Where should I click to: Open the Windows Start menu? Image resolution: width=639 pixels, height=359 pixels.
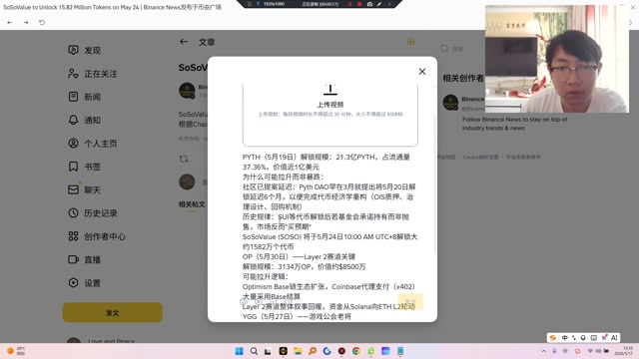coord(240,351)
